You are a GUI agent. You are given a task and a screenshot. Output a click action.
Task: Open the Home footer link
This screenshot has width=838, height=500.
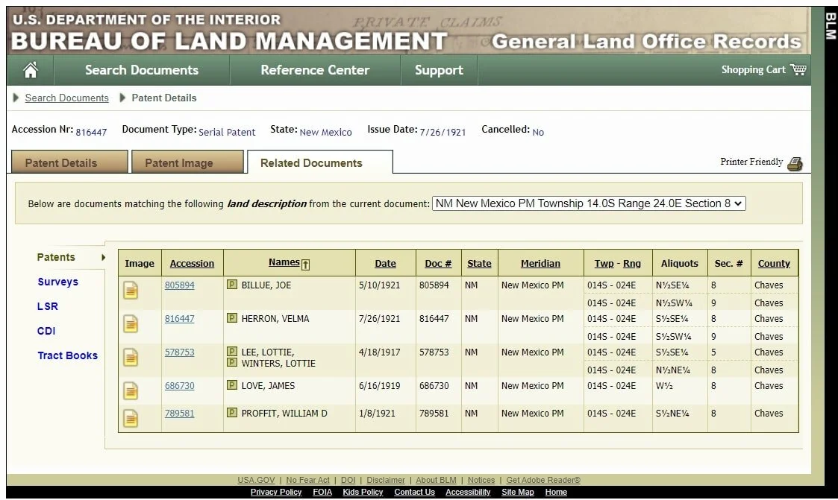coord(556,492)
